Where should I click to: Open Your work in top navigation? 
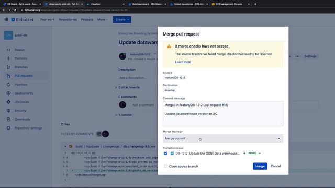[x=47, y=20]
